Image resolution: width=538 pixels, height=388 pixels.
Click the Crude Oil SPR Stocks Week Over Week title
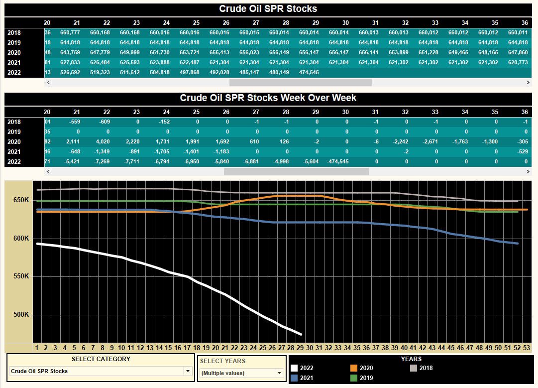(268, 98)
